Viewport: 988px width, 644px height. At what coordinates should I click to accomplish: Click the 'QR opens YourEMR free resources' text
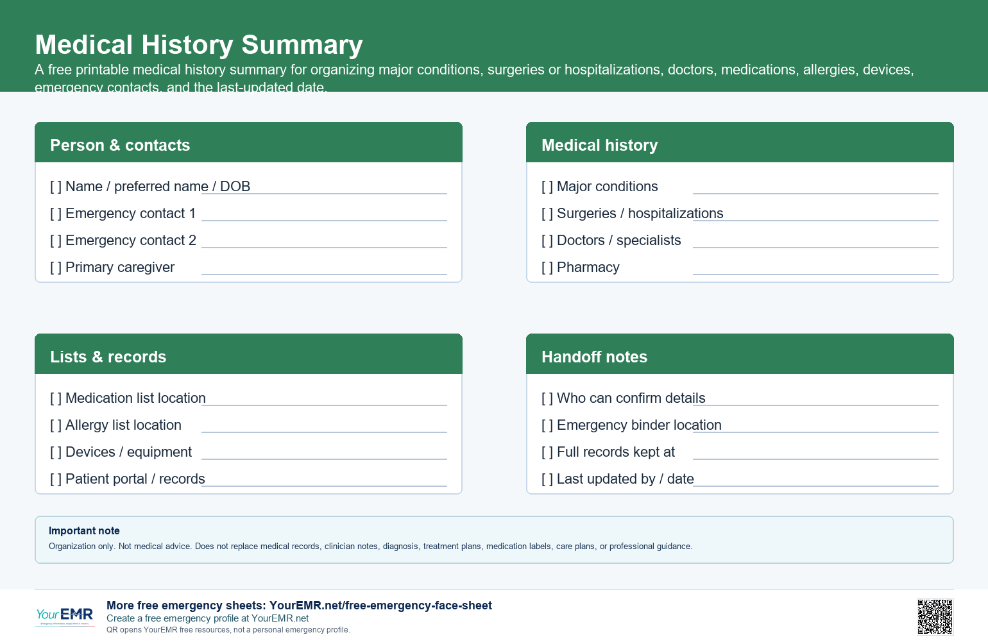(x=228, y=630)
